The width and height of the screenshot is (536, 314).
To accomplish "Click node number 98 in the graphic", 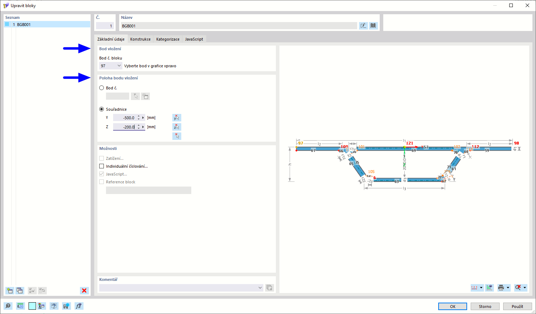I will point(516,143).
